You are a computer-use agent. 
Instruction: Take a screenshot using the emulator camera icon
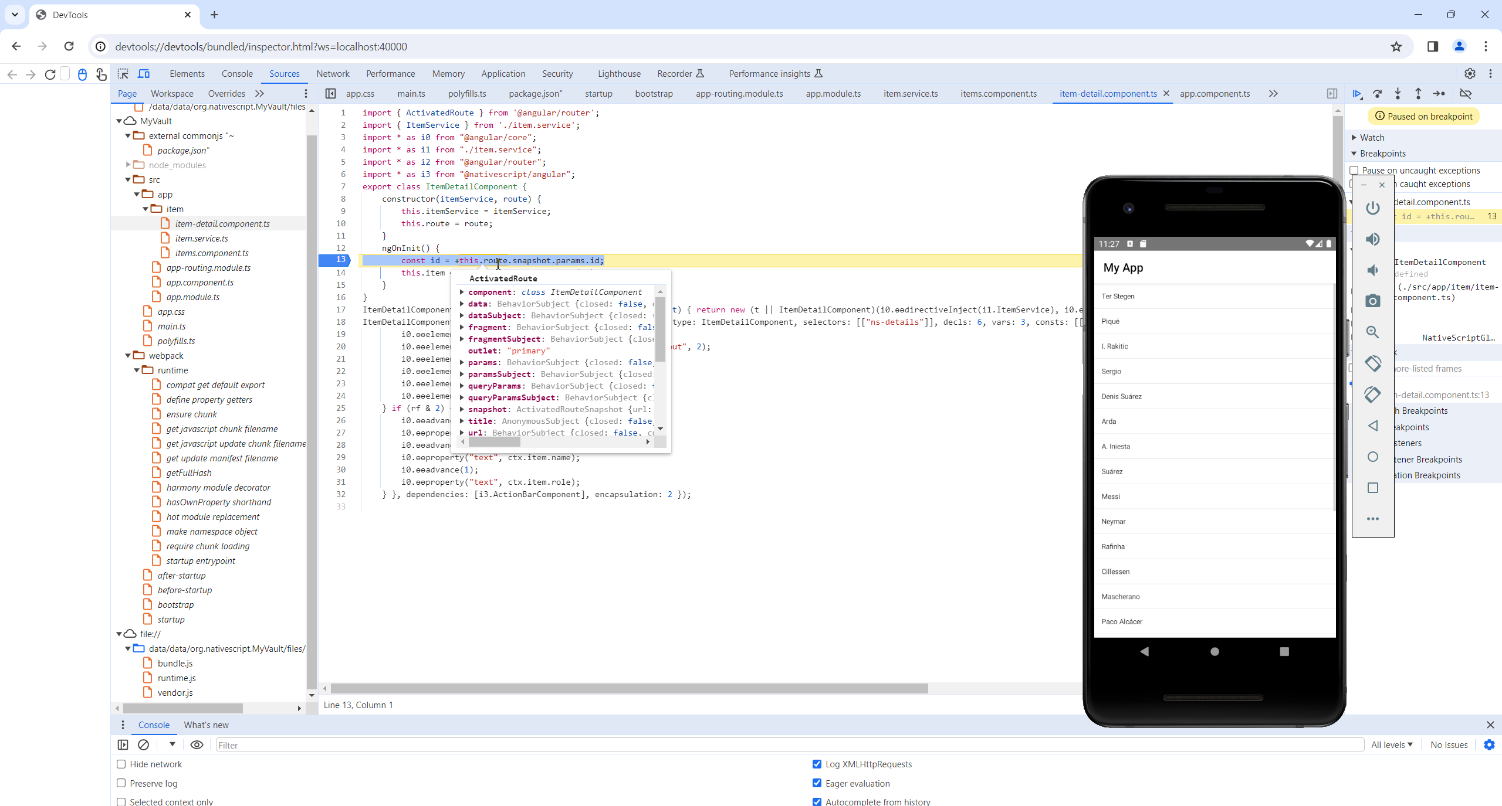pyautogui.click(x=1372, y=301)
